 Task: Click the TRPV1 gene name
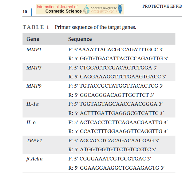point(34,140)
